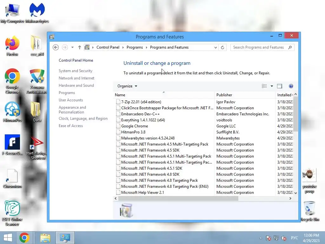The image size is (325, 244).
Task: Click vertical scrollbar down arrow
Action: pyautogui.click(x=295, y=193)
